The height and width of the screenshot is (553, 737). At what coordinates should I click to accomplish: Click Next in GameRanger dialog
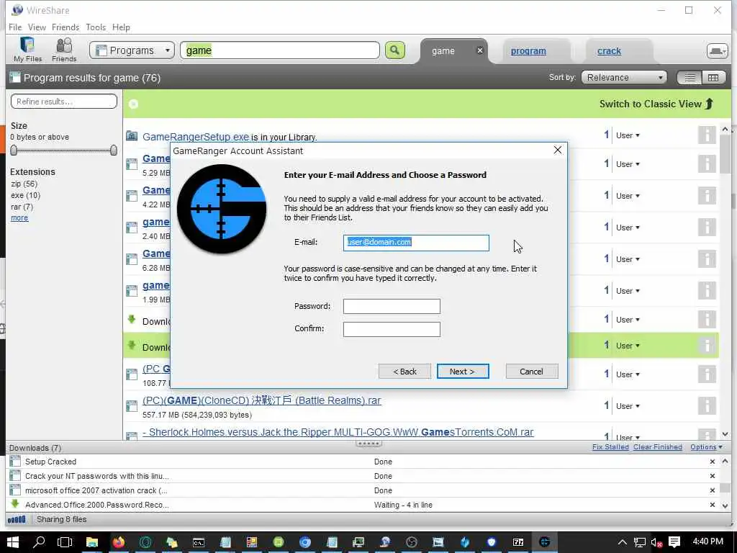pos(463,372)
